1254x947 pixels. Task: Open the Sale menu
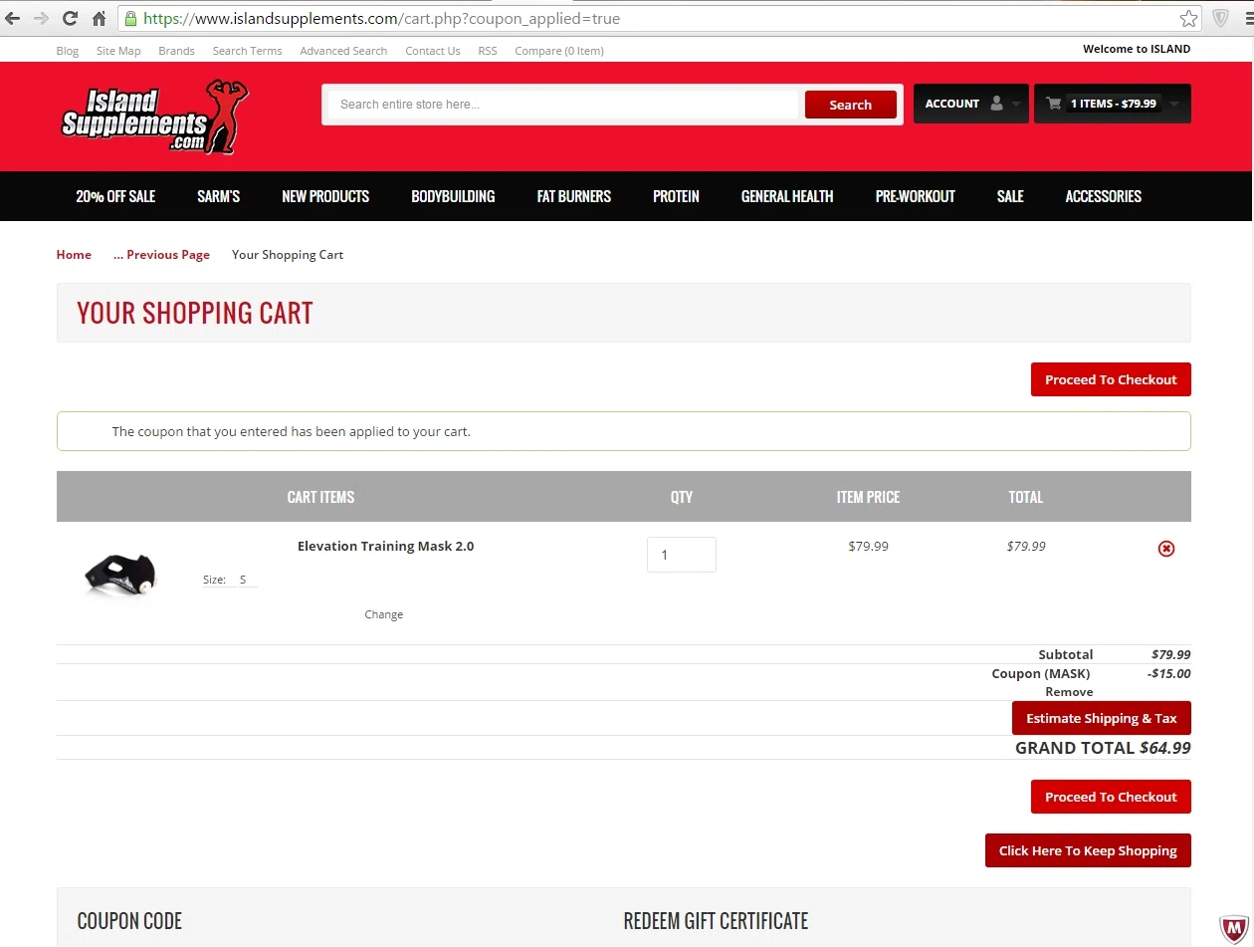(1010, 196)
